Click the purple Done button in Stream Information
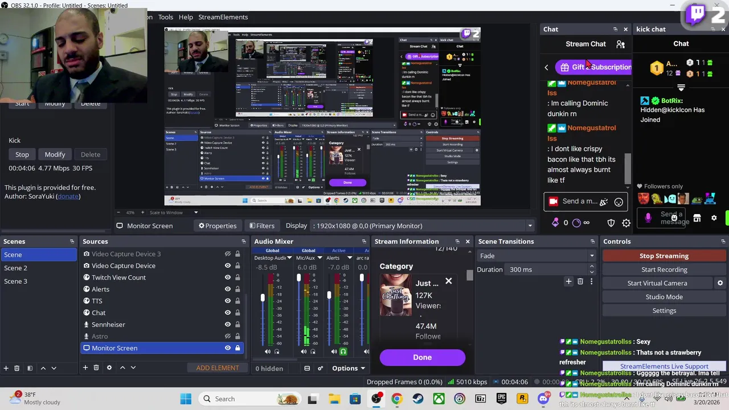 point(423,357)
